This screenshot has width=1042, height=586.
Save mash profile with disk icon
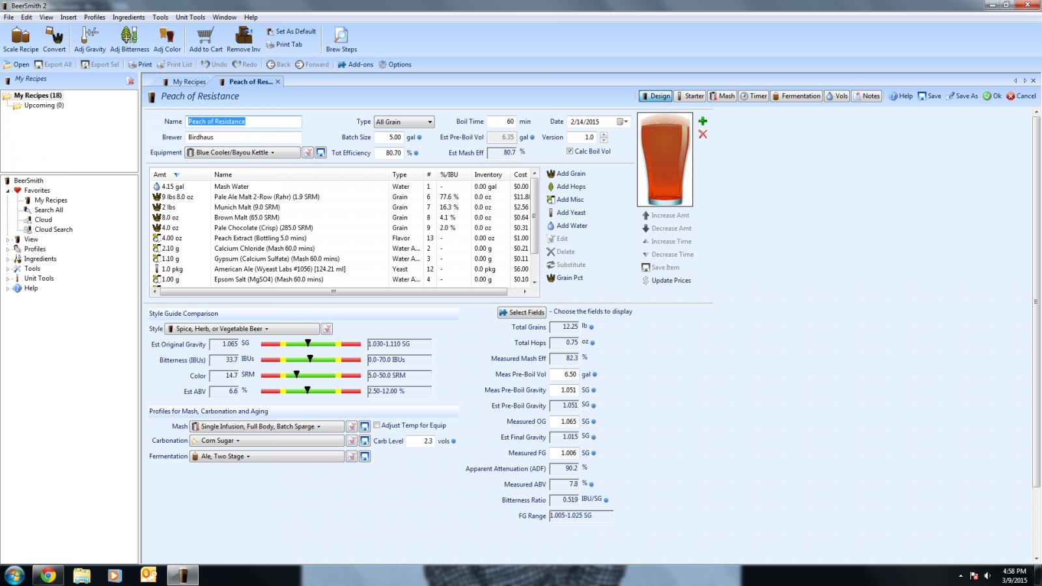pos(365,426)
